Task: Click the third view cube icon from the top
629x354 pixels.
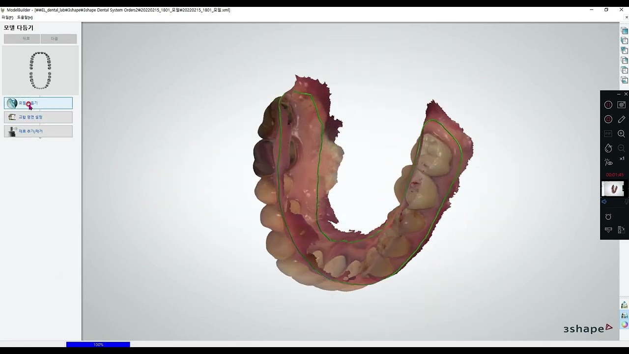Action: (625, 50)
